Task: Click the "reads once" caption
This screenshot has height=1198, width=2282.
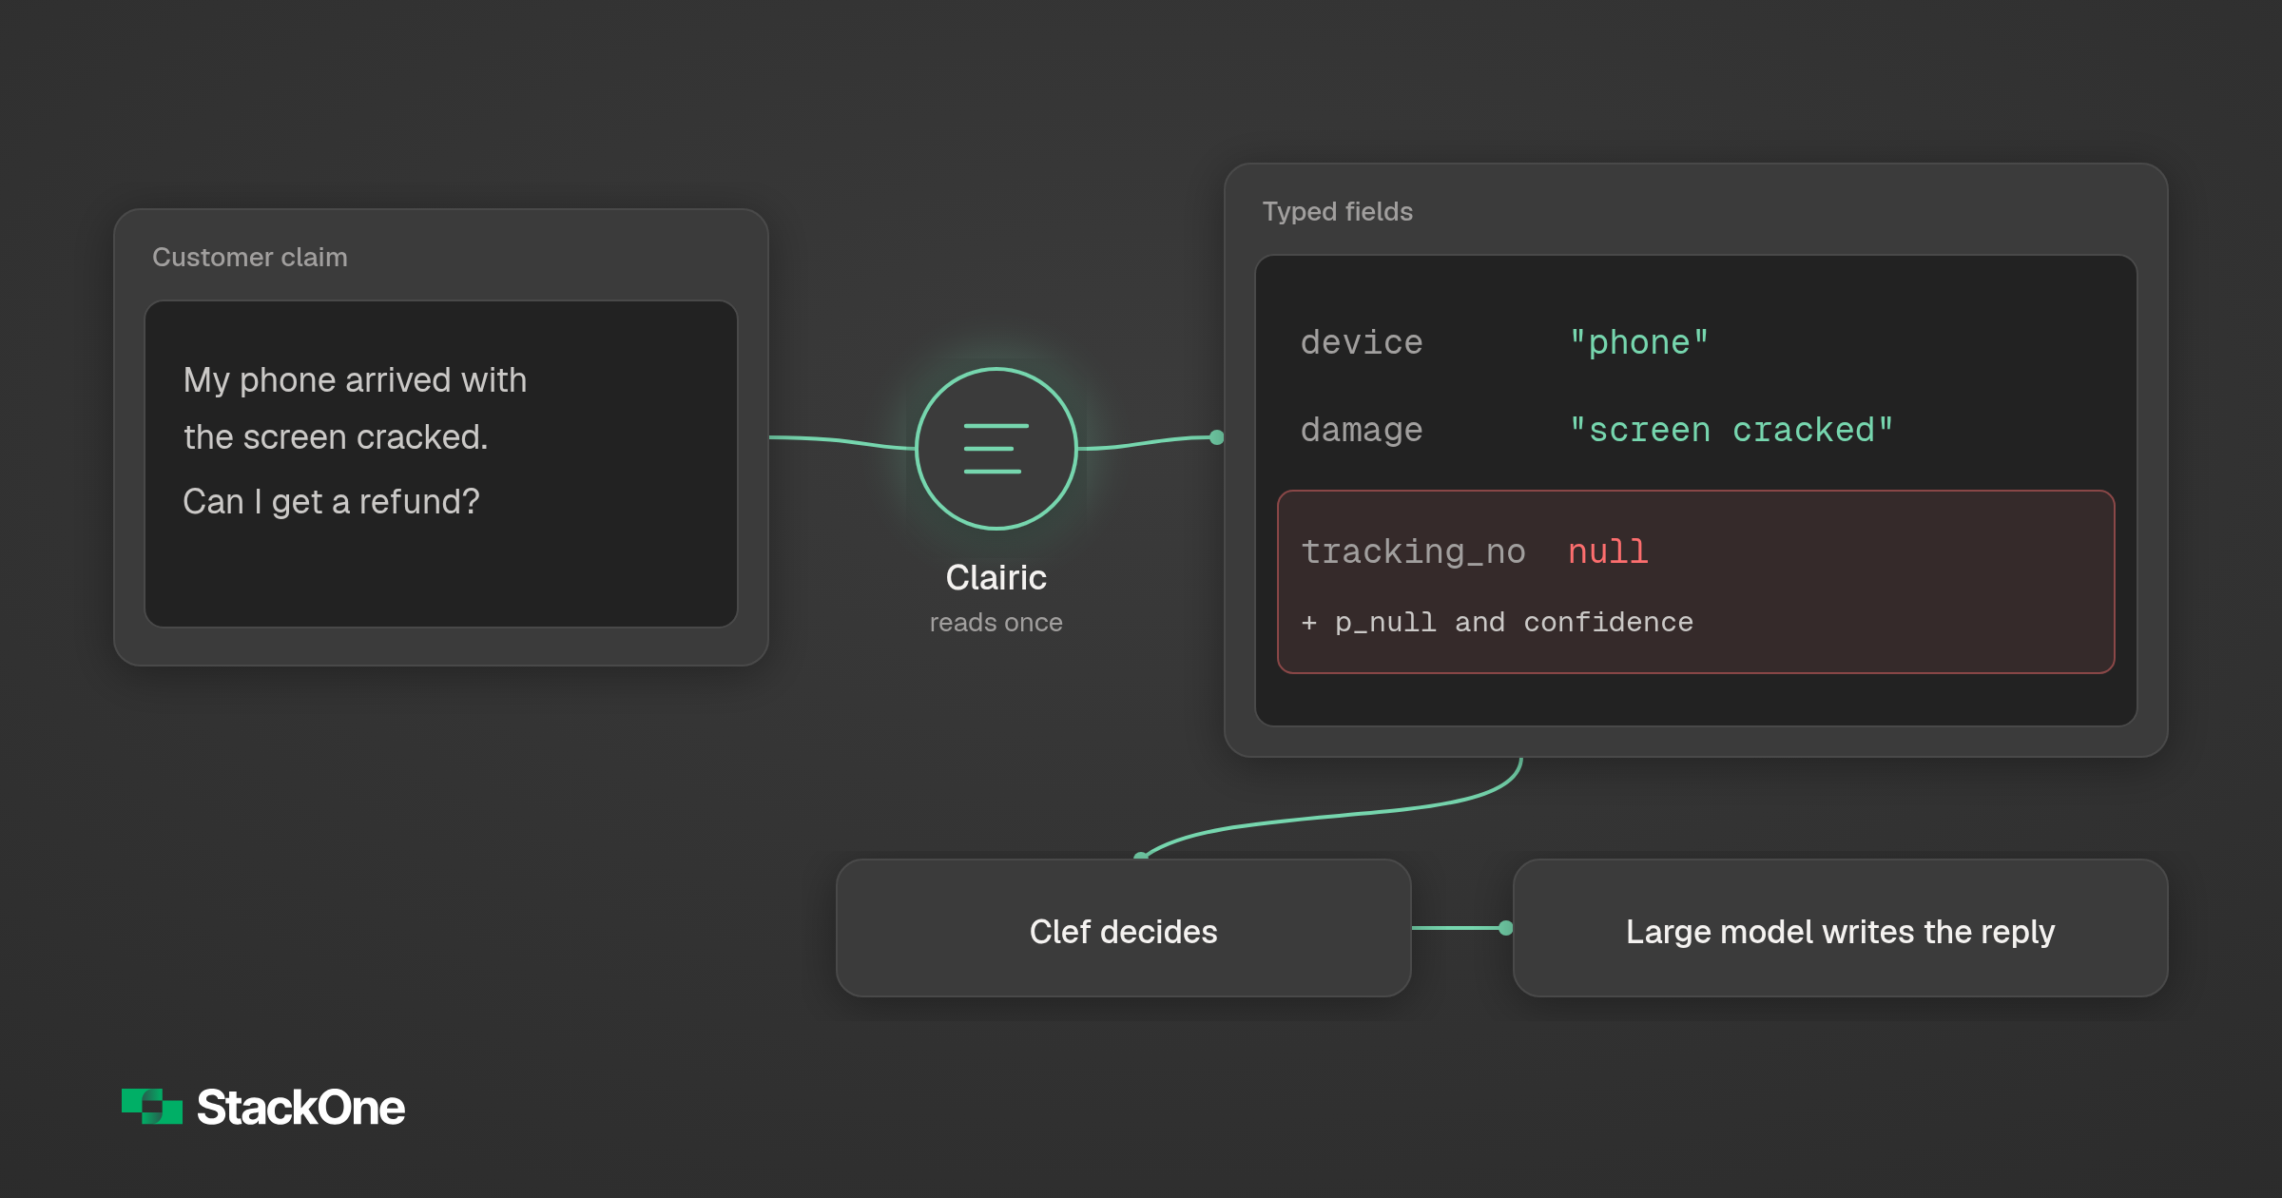Action: (996, 623)
